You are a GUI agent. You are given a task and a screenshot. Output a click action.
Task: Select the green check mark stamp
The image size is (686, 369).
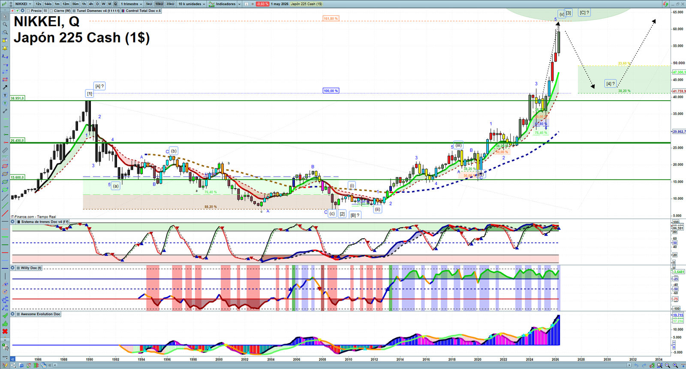click(5, 316)
